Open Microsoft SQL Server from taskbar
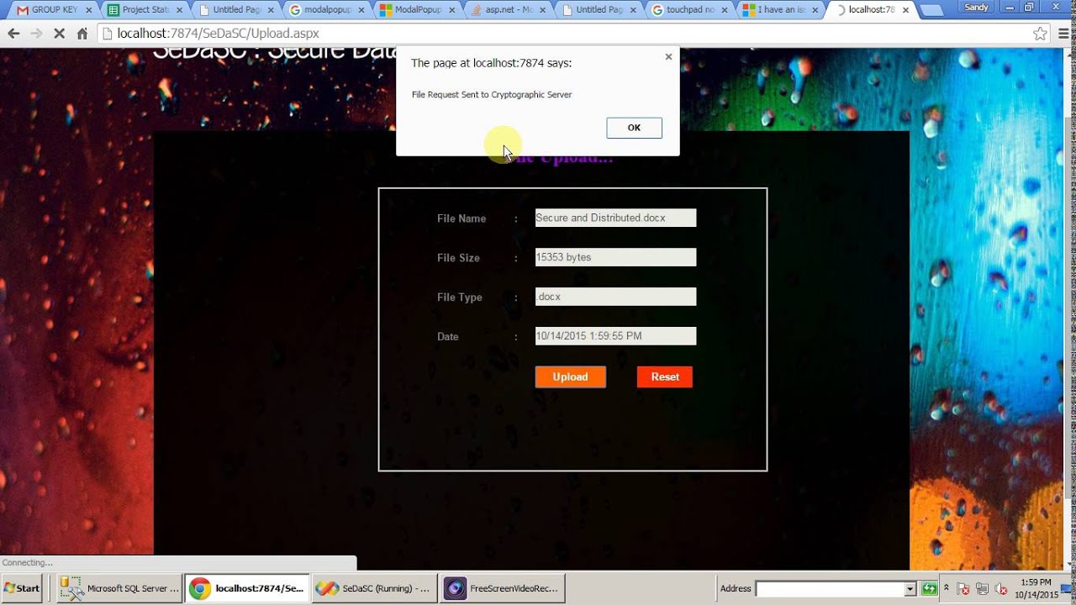The width and height of the screenshot is (1076, 605). click(x=119, y=588)
